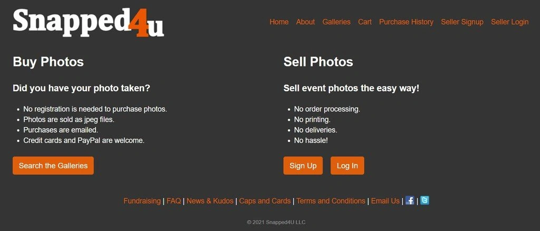540x231 pixels.
Task: Select Seller Signup in the header
Action: coord(462,22)
